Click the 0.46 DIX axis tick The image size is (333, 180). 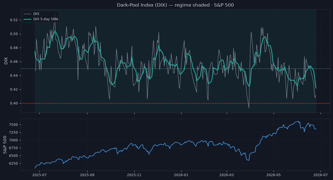pos(14,62)
